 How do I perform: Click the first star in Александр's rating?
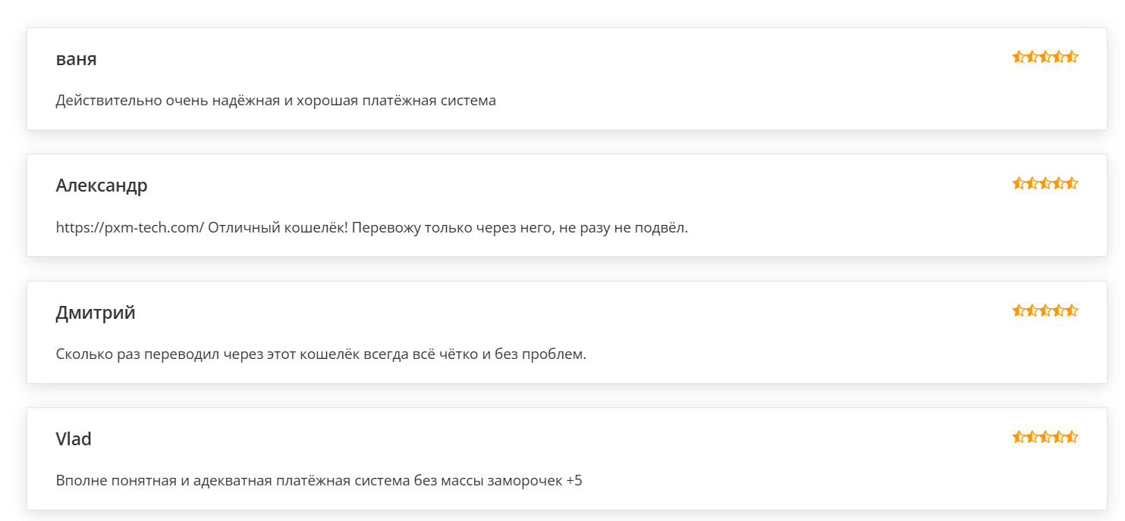(1019, 183)
